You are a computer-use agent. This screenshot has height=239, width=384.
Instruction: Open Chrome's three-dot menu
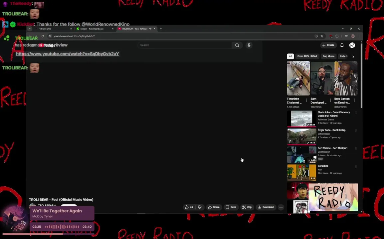coord(359,36)
